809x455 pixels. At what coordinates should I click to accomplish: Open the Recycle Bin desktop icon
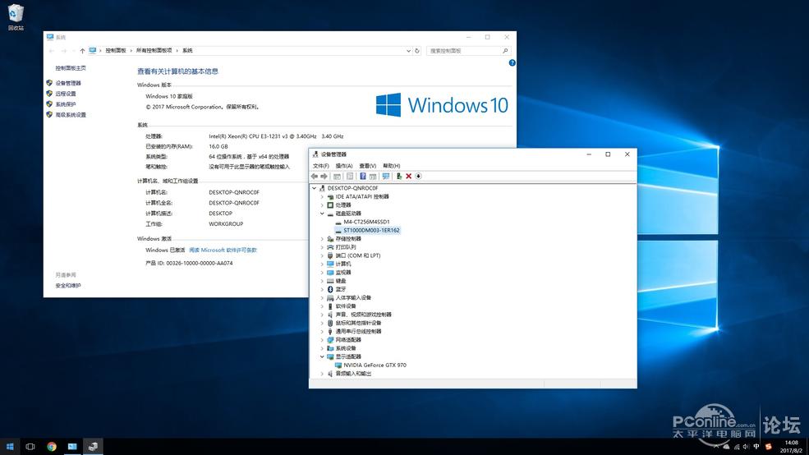tap(16, 17)
